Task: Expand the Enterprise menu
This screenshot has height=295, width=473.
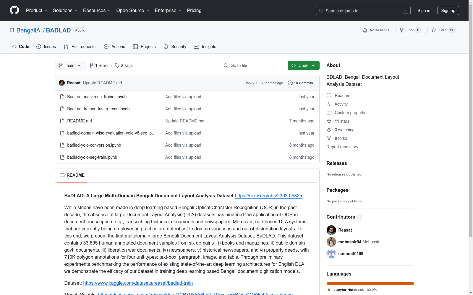Action: click(x=168, y=11)
